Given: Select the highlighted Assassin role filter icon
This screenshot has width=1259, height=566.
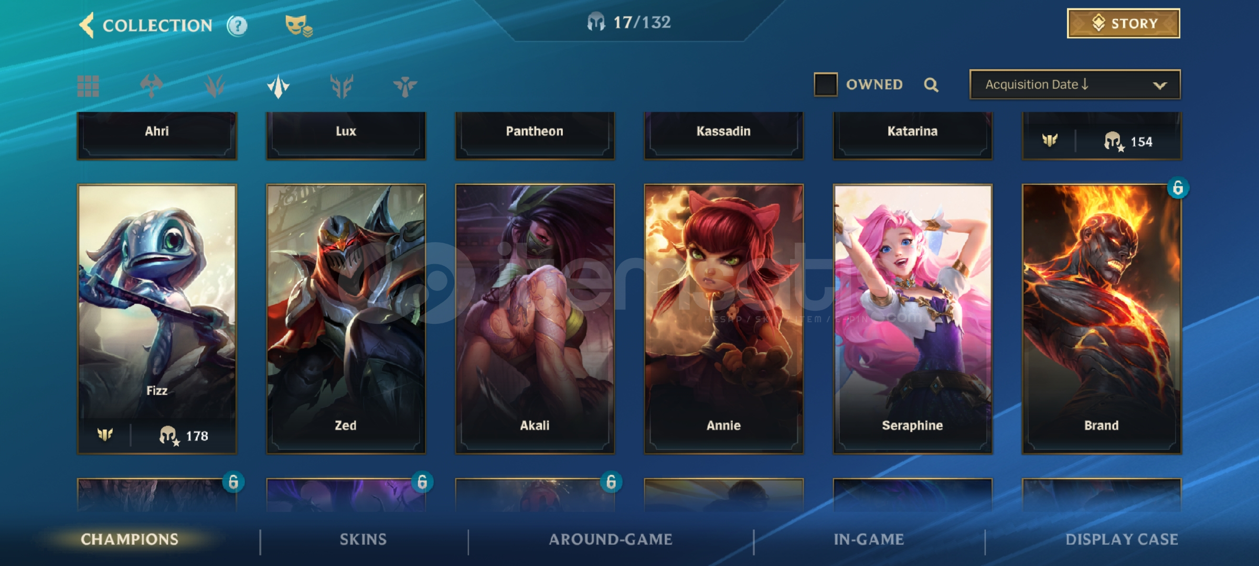Looking at the screenshot, I should [278, 86].
